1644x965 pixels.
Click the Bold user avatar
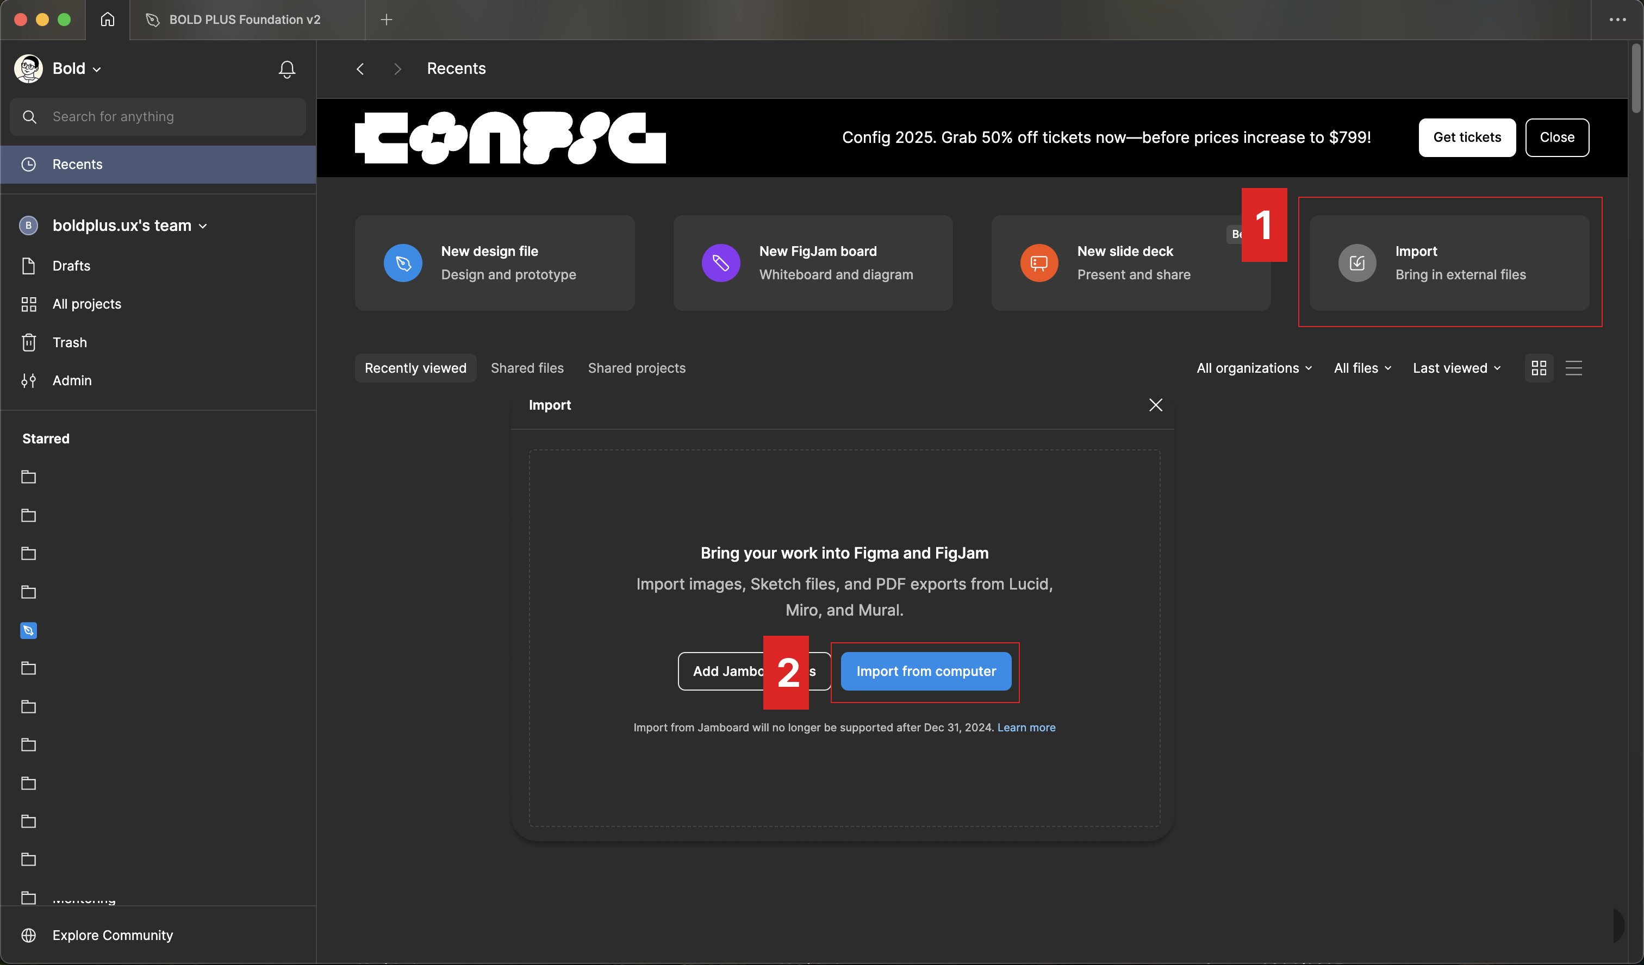pyautogui.click(x=29, y=68)
